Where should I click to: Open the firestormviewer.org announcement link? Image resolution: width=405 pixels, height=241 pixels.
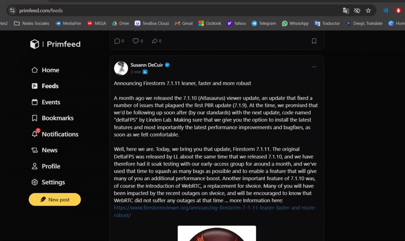click(215, 211)
